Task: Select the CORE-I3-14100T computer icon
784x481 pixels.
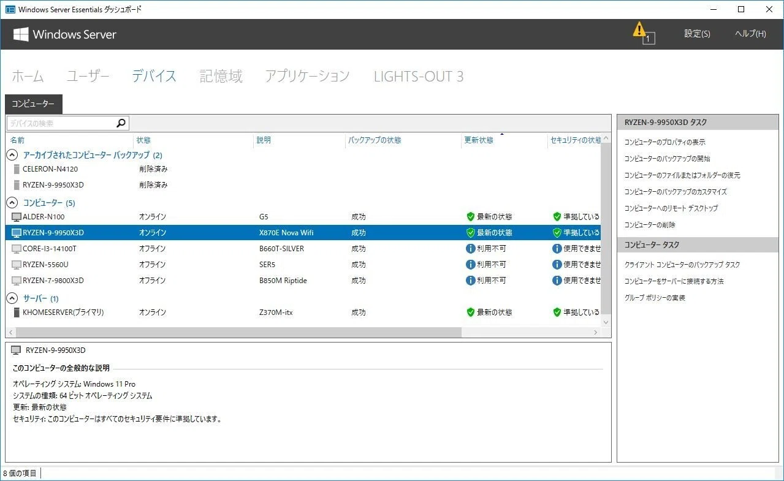Action: [17, 249]
